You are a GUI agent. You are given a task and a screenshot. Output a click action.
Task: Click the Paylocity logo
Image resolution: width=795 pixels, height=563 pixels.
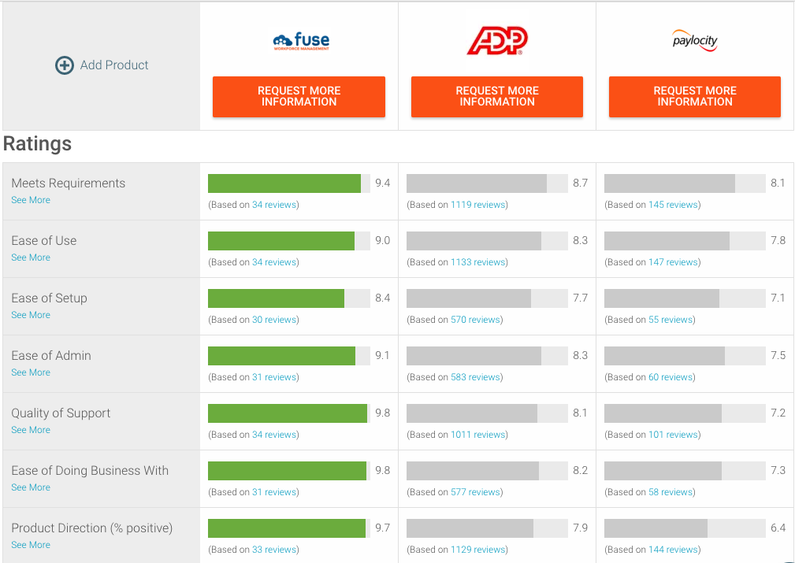695,40
